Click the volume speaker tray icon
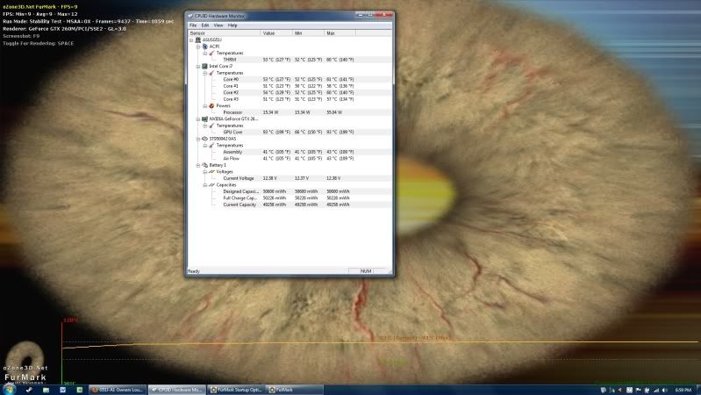The height and width of the screenshot is (395, 701). [665, 391]
